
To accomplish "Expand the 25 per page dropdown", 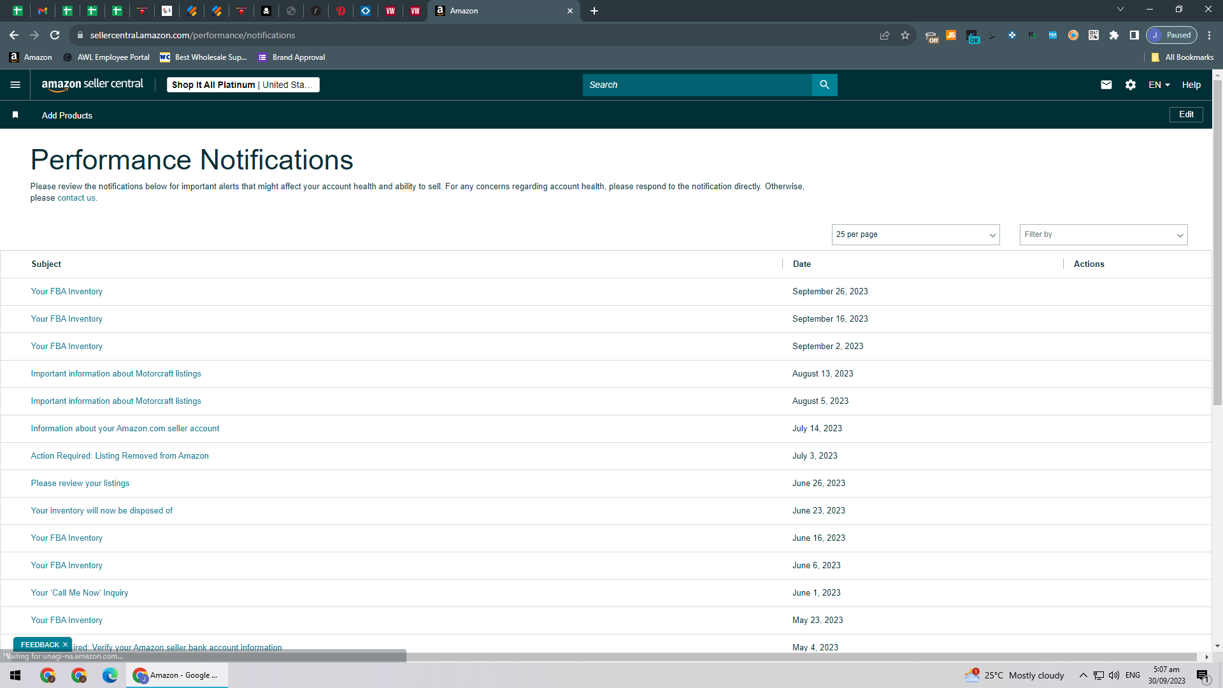I will coord(915,234).
